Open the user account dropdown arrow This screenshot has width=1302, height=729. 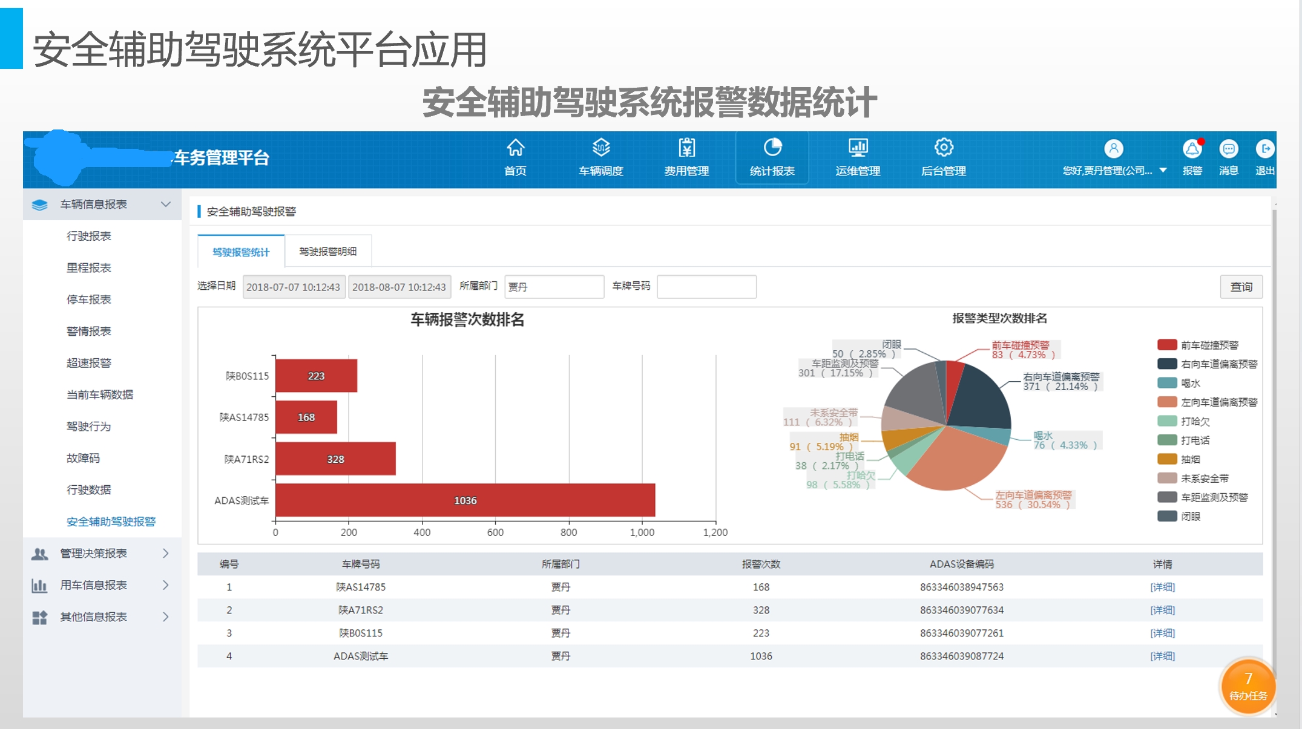coord(1163,171)
